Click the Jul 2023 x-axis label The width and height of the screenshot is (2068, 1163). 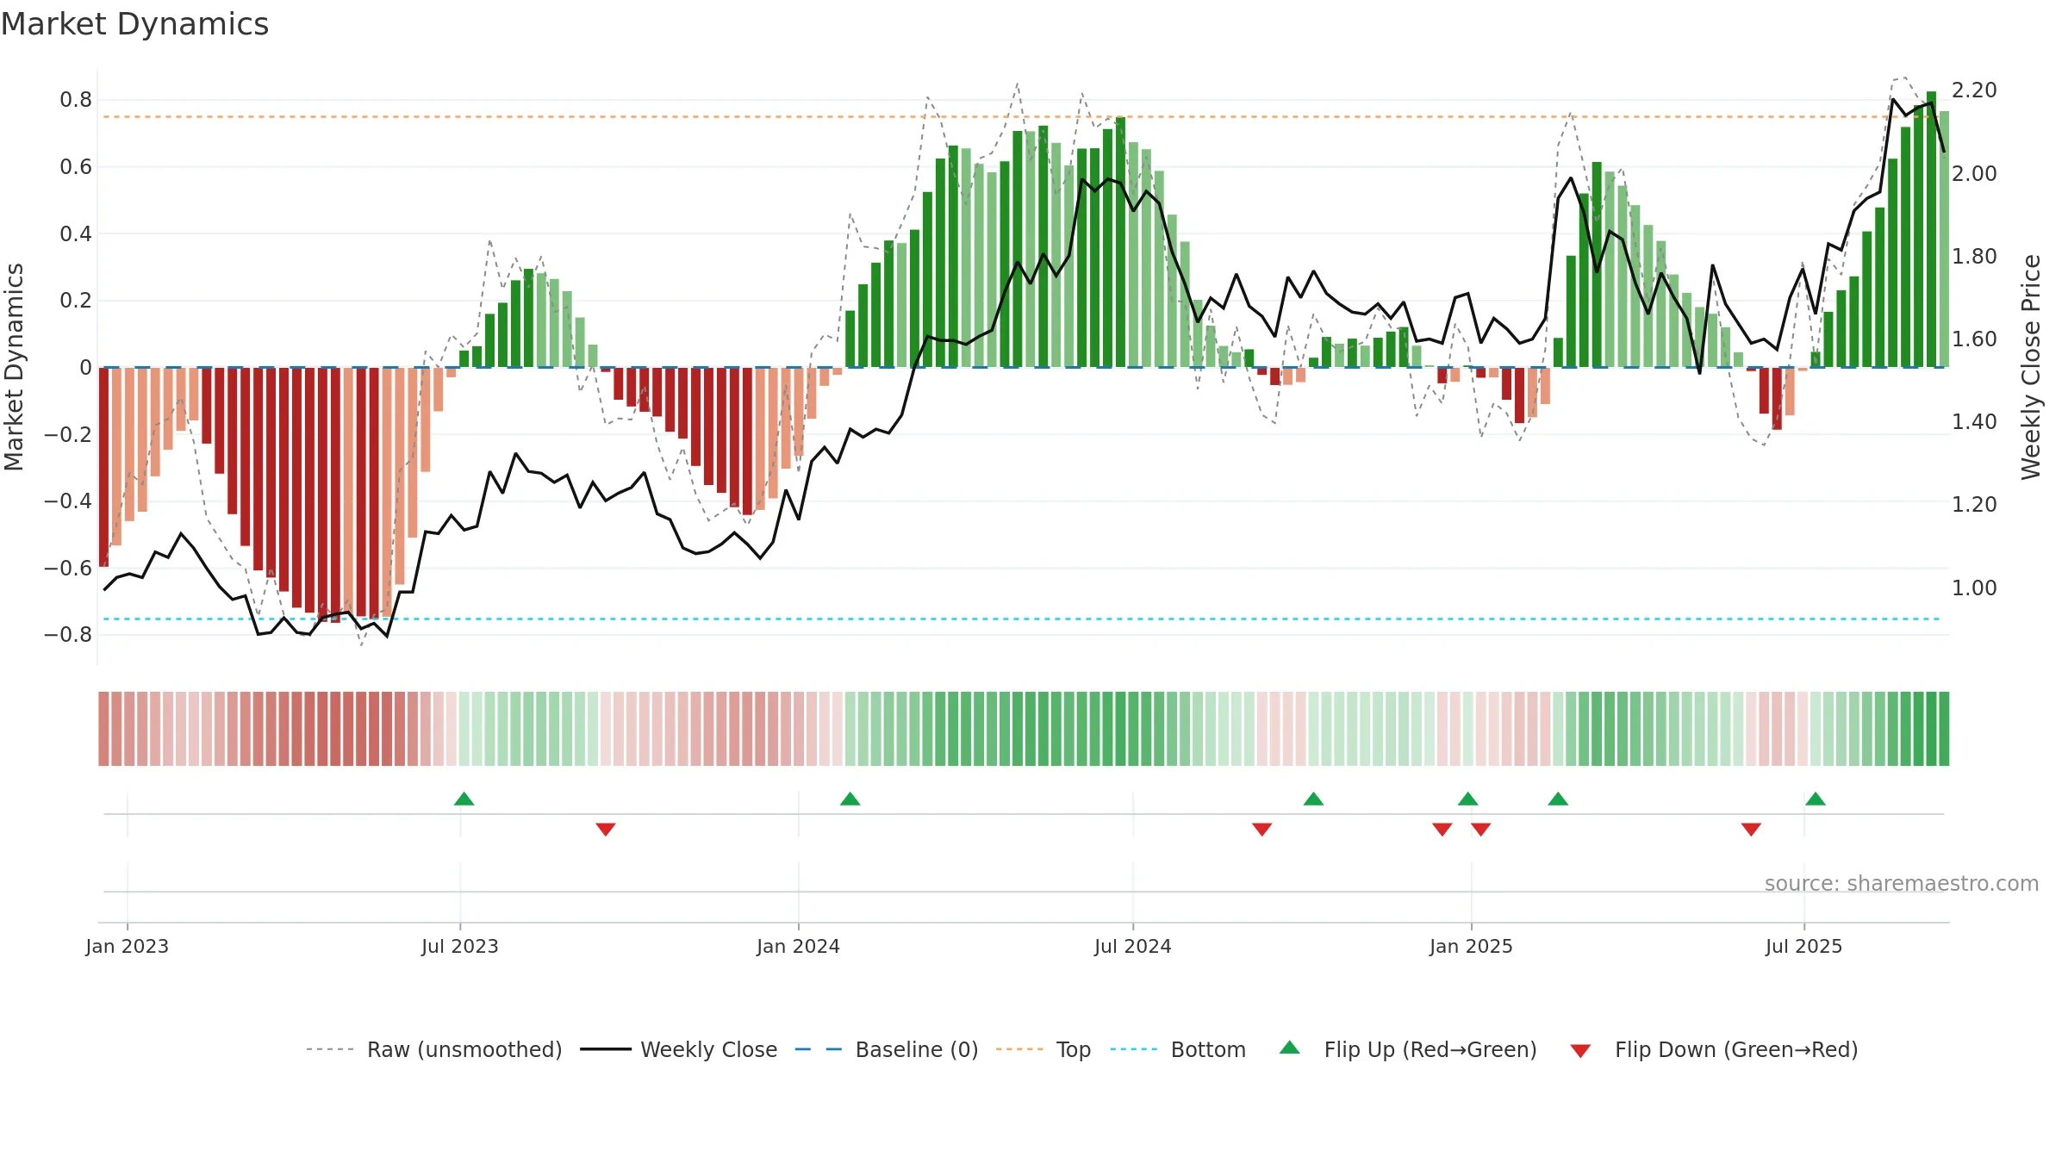460,946
